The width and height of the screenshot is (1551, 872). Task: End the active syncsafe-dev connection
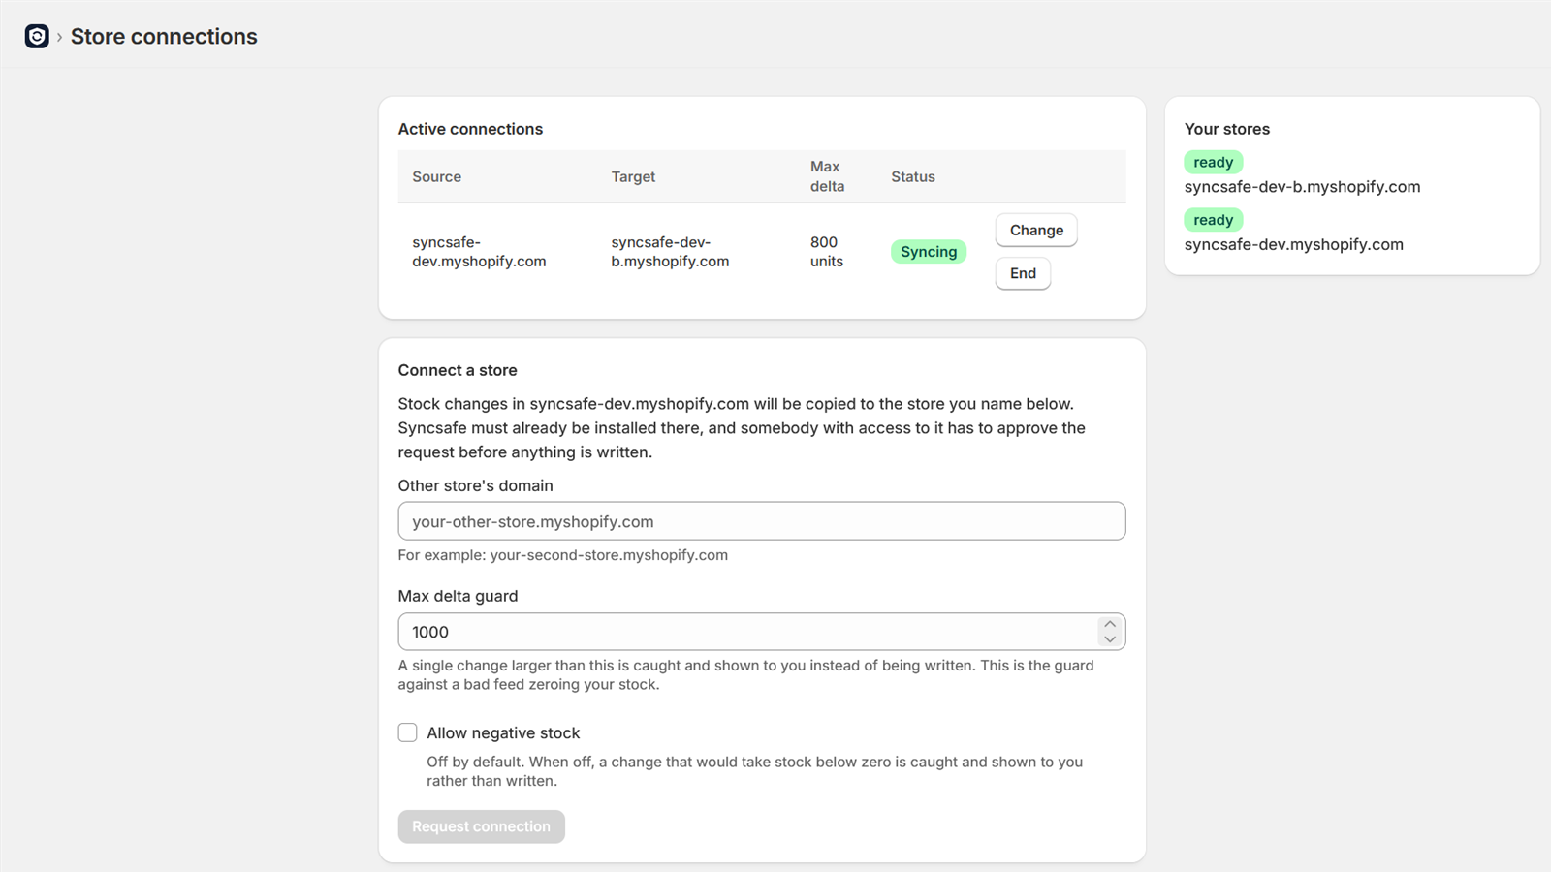tap(1023, 273)
